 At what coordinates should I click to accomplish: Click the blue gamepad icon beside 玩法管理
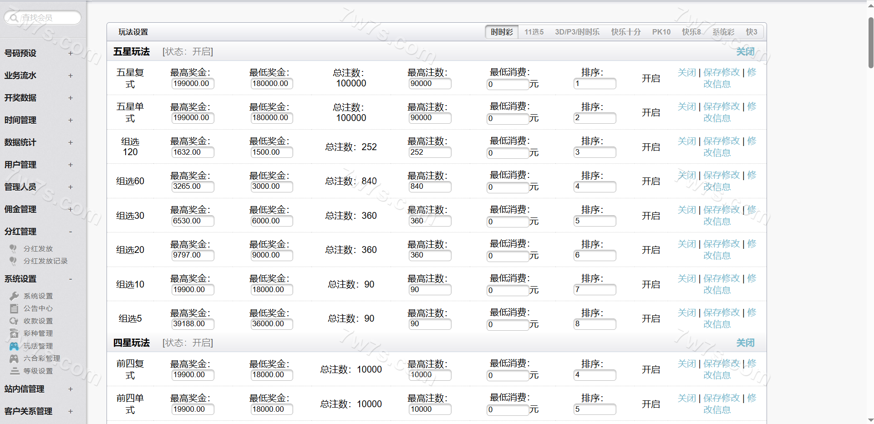point(14,346)
